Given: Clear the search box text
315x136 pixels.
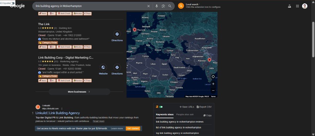Looking at the screenshot, I should [149, 6].
